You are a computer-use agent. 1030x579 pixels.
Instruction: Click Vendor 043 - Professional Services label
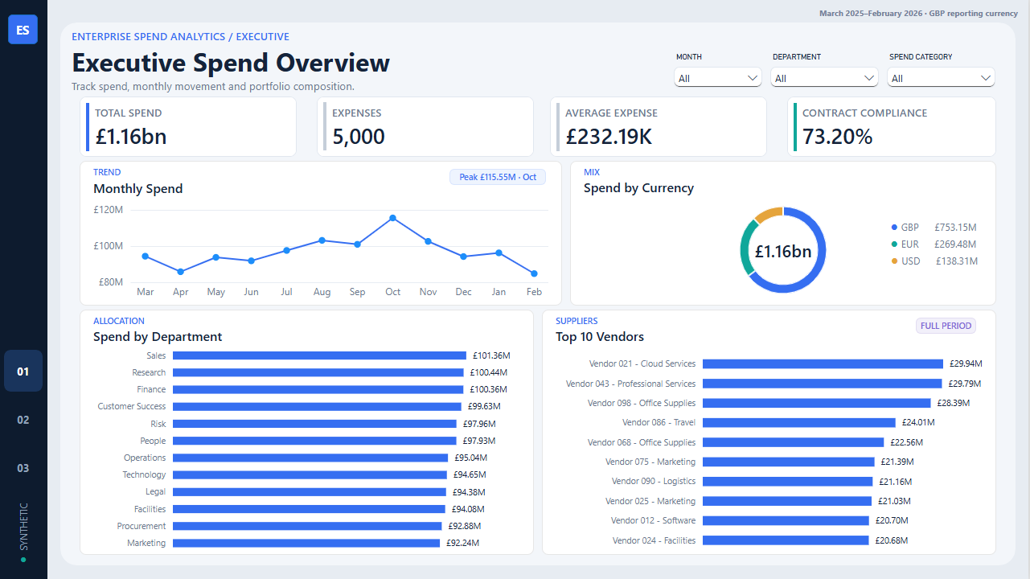click(630, 384)
